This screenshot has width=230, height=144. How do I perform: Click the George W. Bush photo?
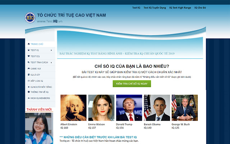(185, 108)
